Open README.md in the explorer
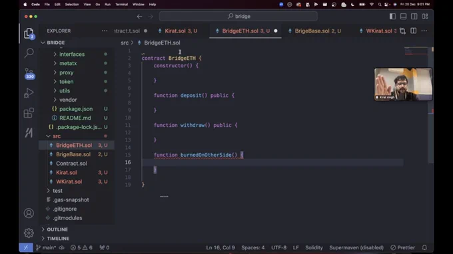This screenshot has height=254, width=453. coord(75,118)
